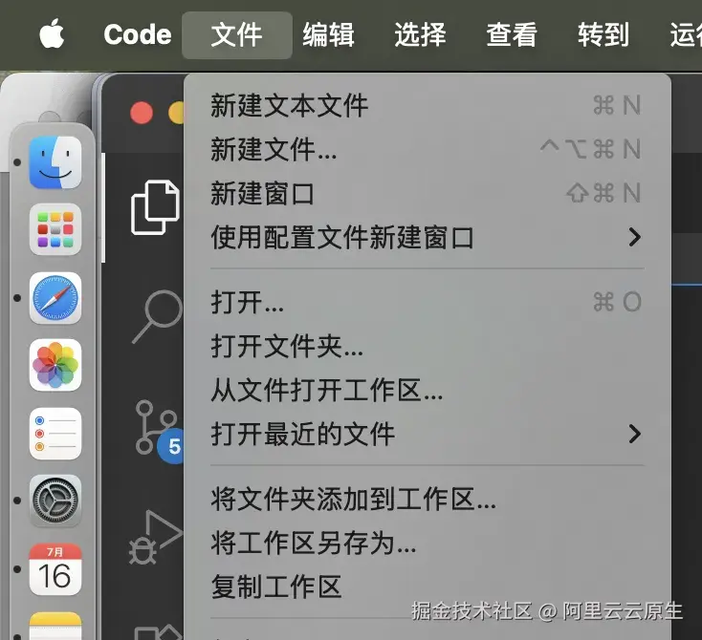702x640 pixels.
Task: Open the Apple menu
Action: click(x=52, y=34)
